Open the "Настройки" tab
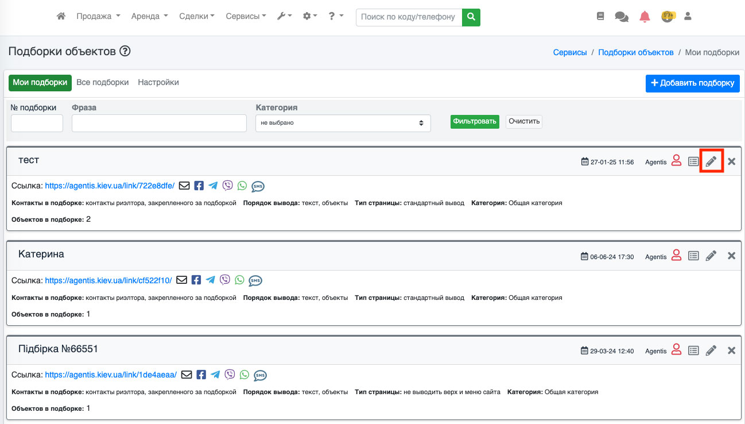Screen dimensions: 745x424 point(158,83)
